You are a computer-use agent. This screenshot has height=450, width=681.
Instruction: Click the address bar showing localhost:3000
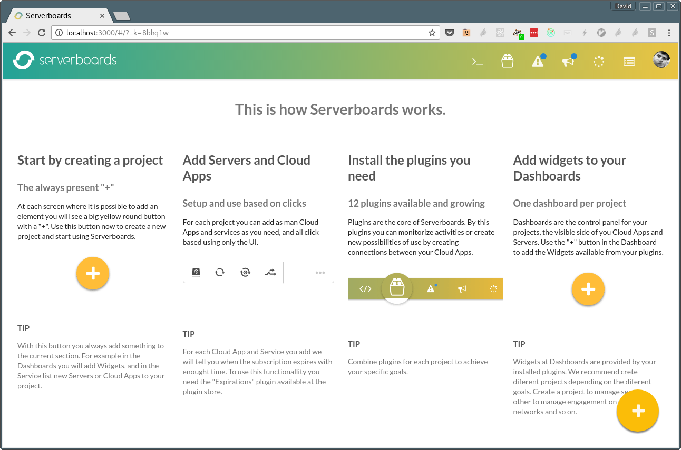246,33
